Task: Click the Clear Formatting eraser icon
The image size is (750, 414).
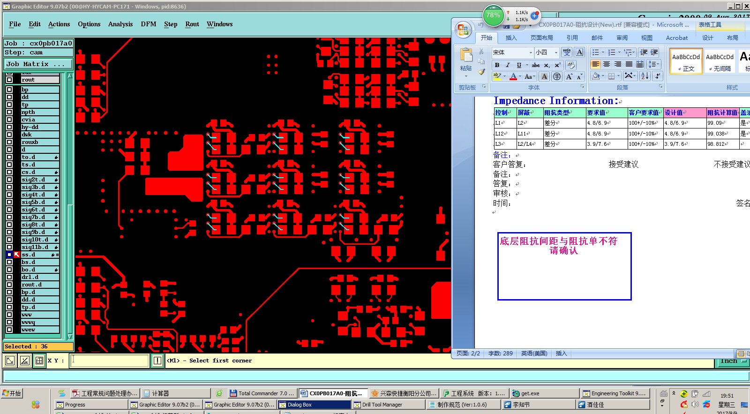Action: [x=570, y=65]
